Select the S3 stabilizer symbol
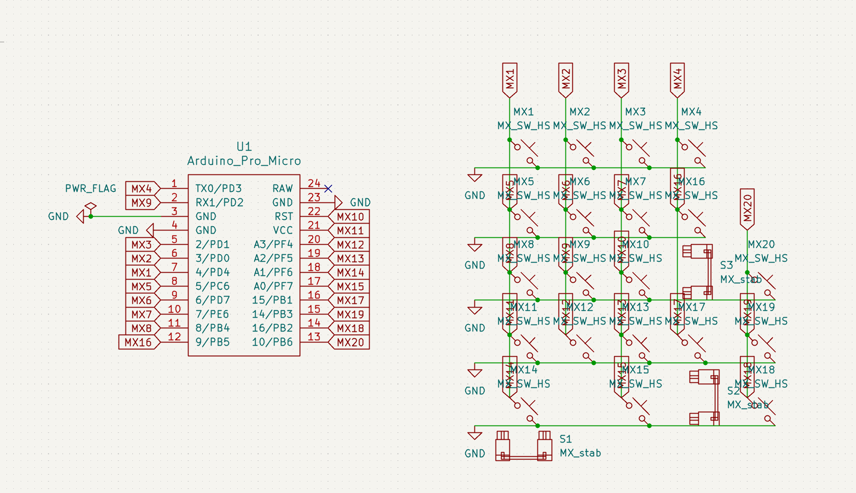This screenshot has height=493, width=856. pos(698,271)
